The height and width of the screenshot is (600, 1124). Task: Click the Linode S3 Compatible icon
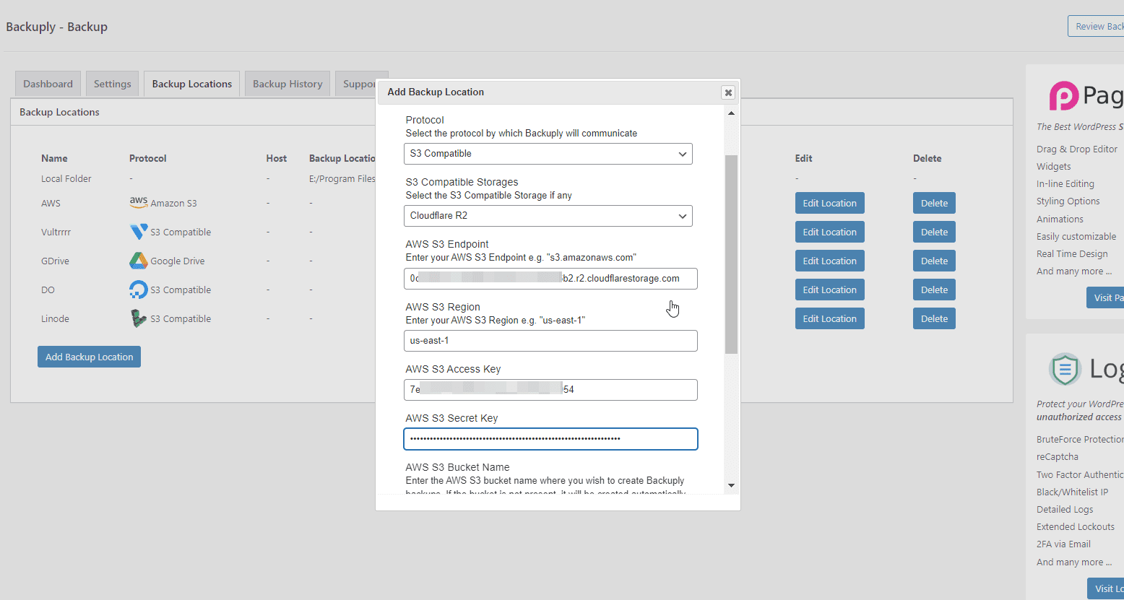click(x=138, y=318)
